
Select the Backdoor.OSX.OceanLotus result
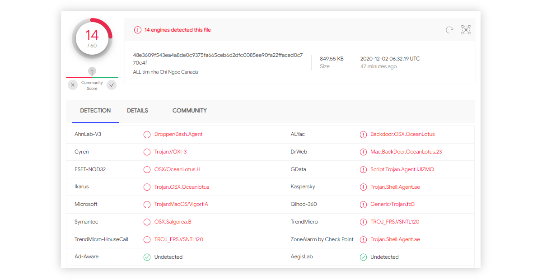tap(402, 134)
